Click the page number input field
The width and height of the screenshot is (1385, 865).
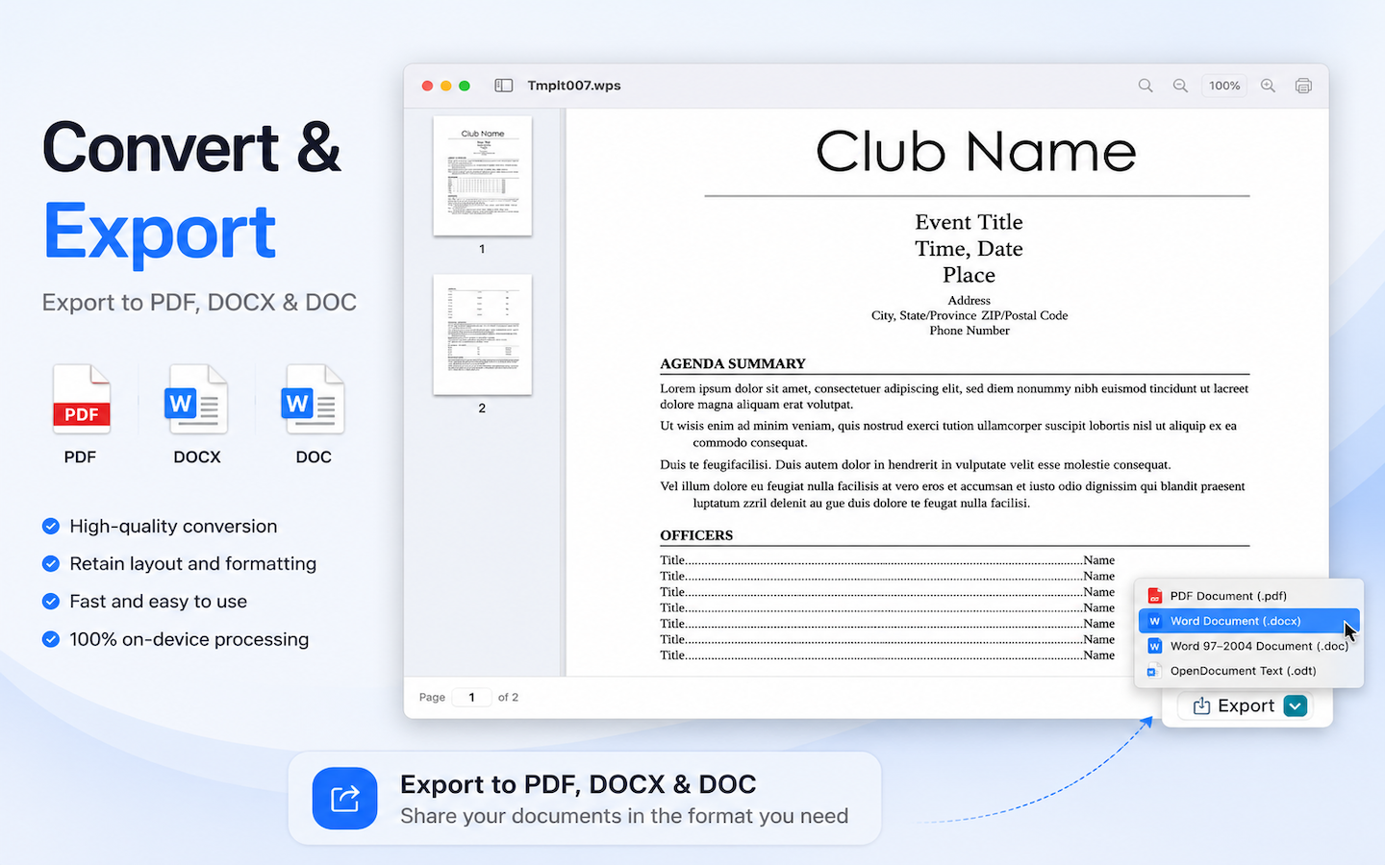pos(471,697)
